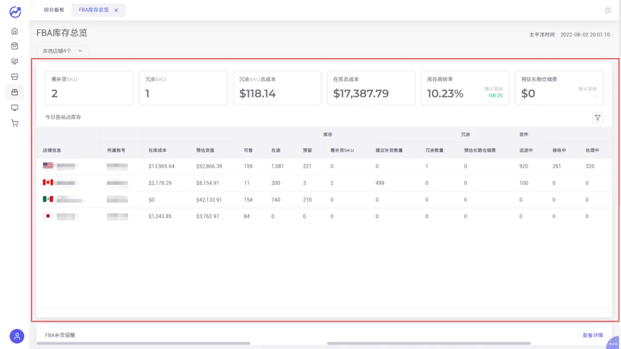This screenshot has width=621, height=349.
Task: Click the 499 suggested restock cell
Action: tap(380, 183)
